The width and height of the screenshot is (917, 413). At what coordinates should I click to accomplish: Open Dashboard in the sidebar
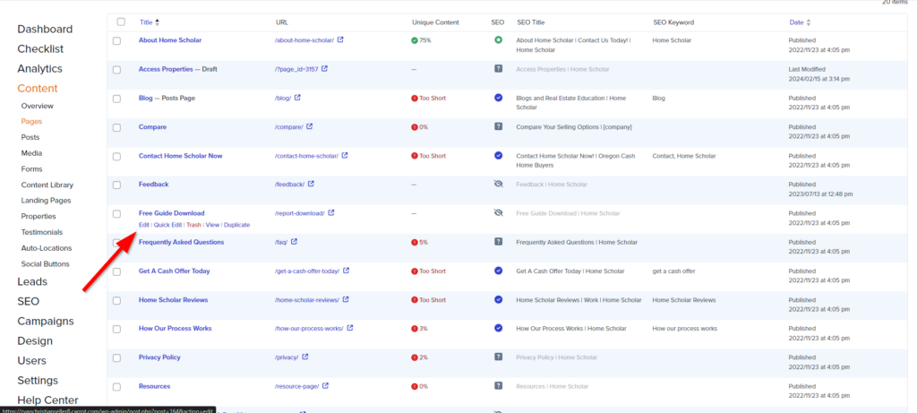click(x=45, y=30)
